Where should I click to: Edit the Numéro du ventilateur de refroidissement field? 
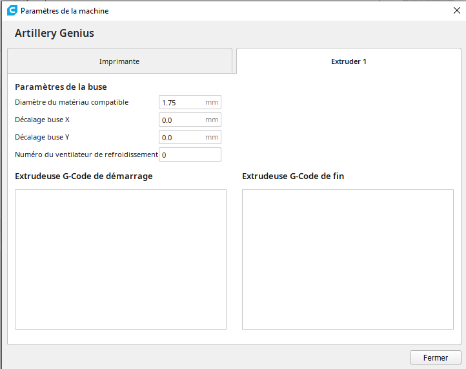(190, 154)
